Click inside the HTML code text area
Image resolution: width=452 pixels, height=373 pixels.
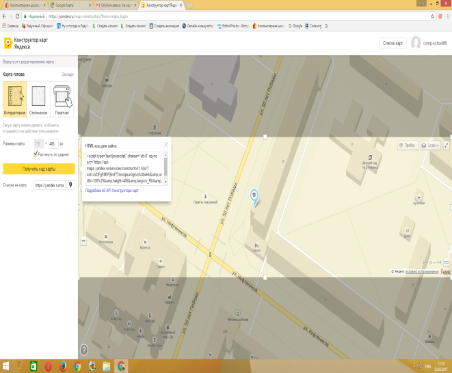click(x=124, y=169)
